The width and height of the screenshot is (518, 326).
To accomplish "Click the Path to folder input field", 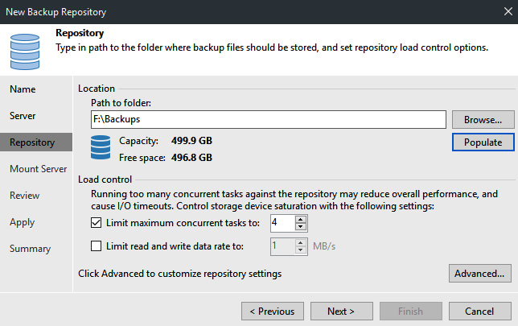I will point(269,119).
